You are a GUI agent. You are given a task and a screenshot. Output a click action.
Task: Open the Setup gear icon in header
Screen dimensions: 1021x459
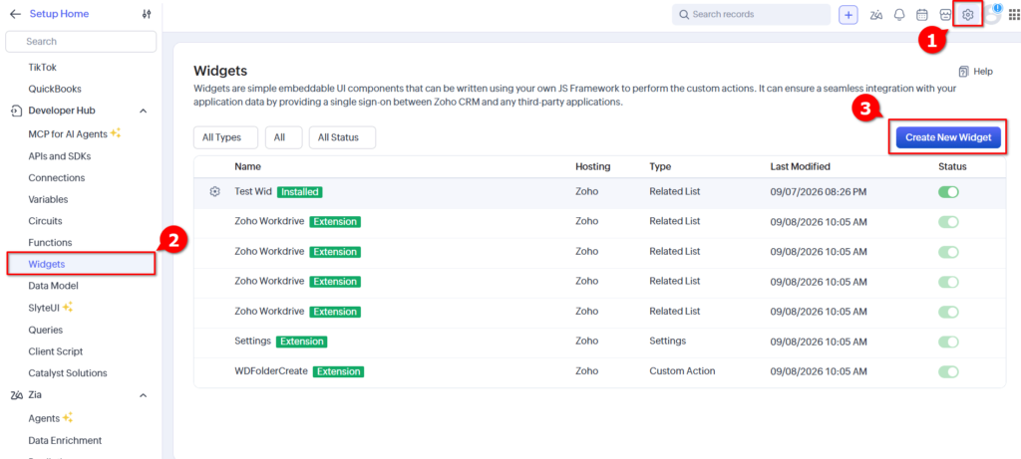point(967,14)
